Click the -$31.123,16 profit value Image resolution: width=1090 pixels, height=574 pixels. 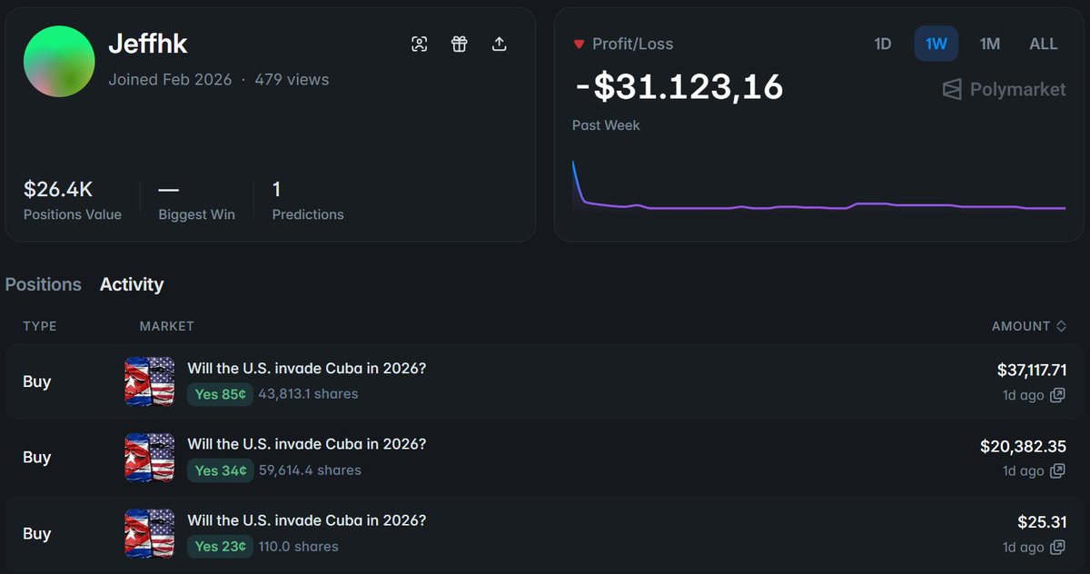[x=679, y=87]
